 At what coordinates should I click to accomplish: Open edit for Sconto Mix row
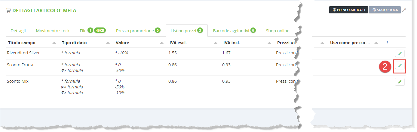point(400,82)
